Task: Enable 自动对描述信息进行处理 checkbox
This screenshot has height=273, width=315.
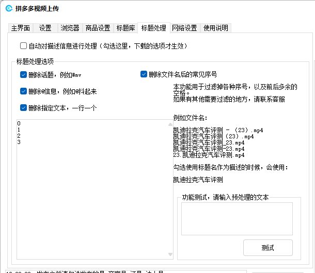Action: pyautogui.click(x=23, y=46)
